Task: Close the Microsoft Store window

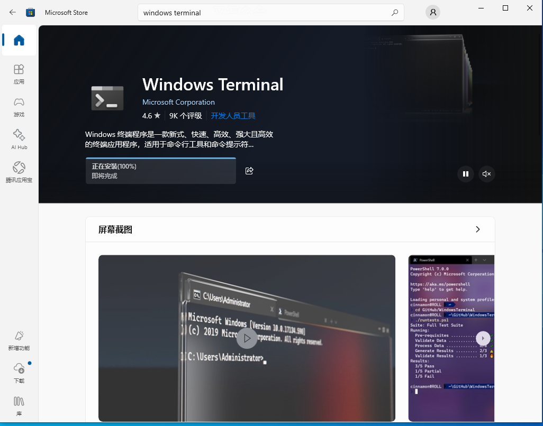Action: [530, 8]
